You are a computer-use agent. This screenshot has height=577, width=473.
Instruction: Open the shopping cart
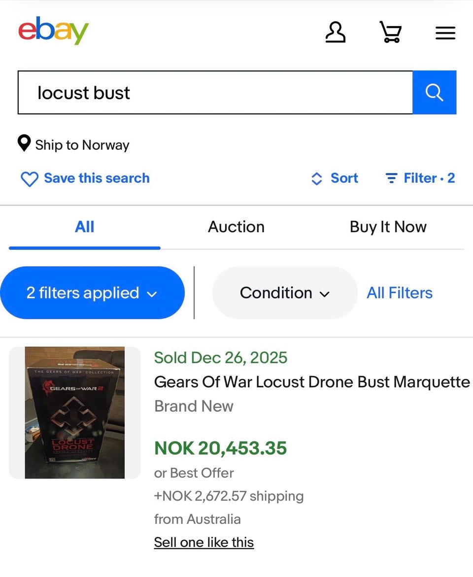click(390, 33)
